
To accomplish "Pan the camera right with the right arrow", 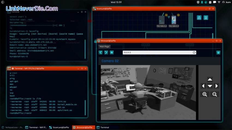I will coord(216,86).
